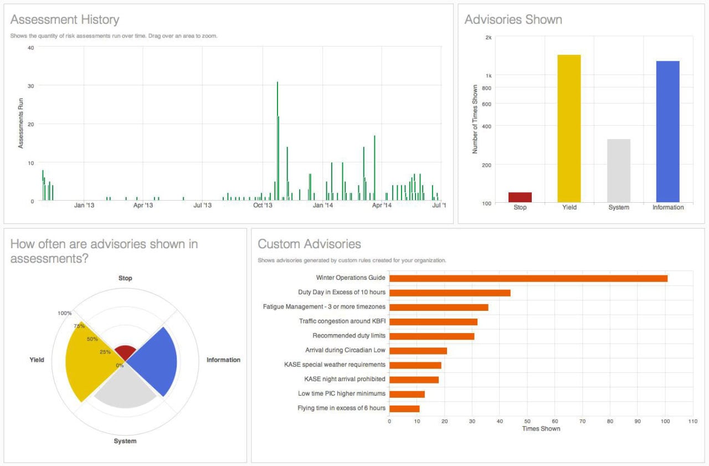Viewport: 709px width, 466px height.
Task: Click the yellow Yield bar in Advisories Shown
Action: 569,129
